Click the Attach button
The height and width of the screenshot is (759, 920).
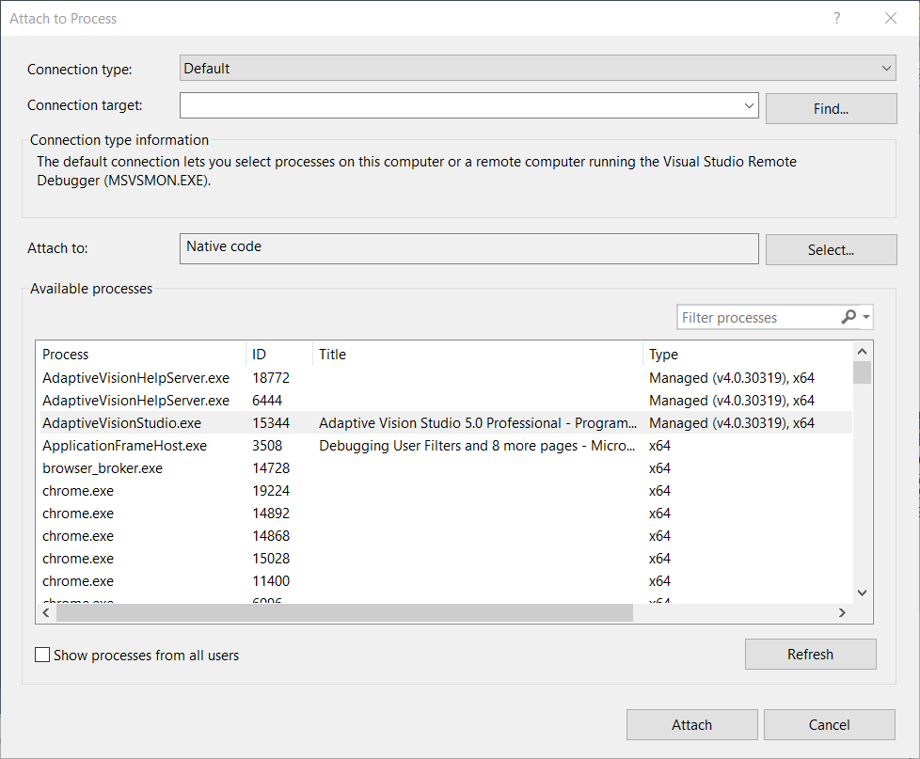click(x=691, y=724)
